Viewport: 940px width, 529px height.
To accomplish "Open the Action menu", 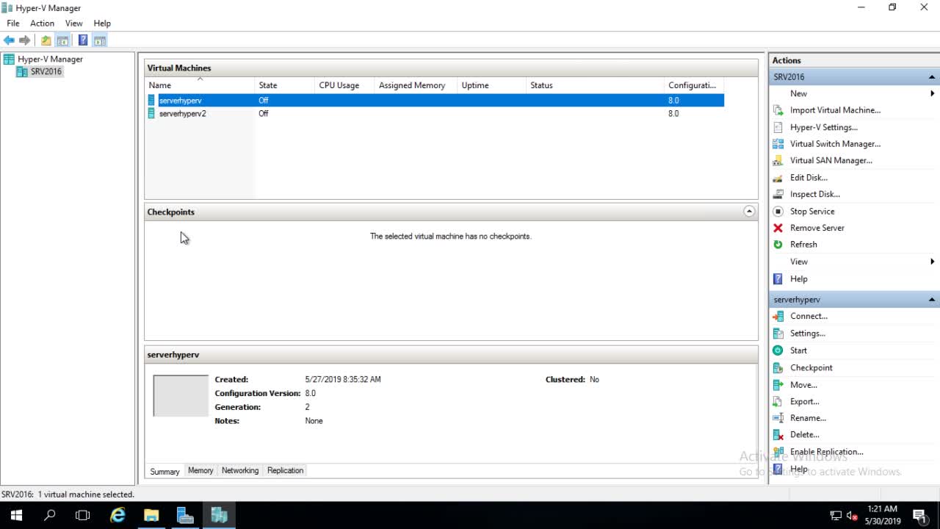I will click(42, 24).
